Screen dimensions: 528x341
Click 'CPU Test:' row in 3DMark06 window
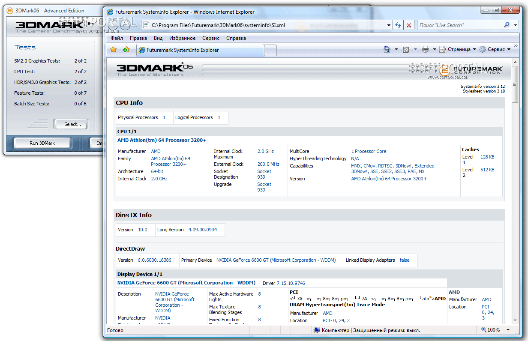(51, 72)
